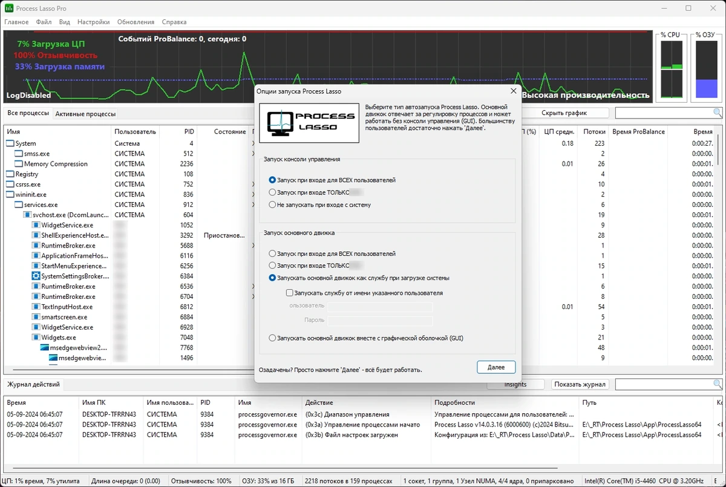
Task: Click the search magnifier icon in the action log
Action: click(x=717, y=384)
